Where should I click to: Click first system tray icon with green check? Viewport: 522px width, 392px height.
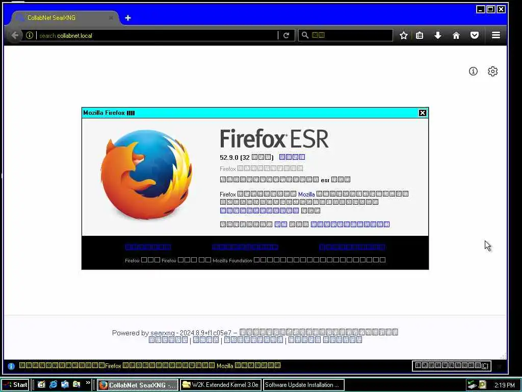coord(472,385)
